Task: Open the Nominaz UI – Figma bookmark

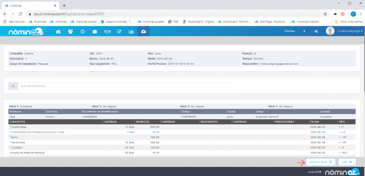Action: pyautogui.click(x=198, y=22)
